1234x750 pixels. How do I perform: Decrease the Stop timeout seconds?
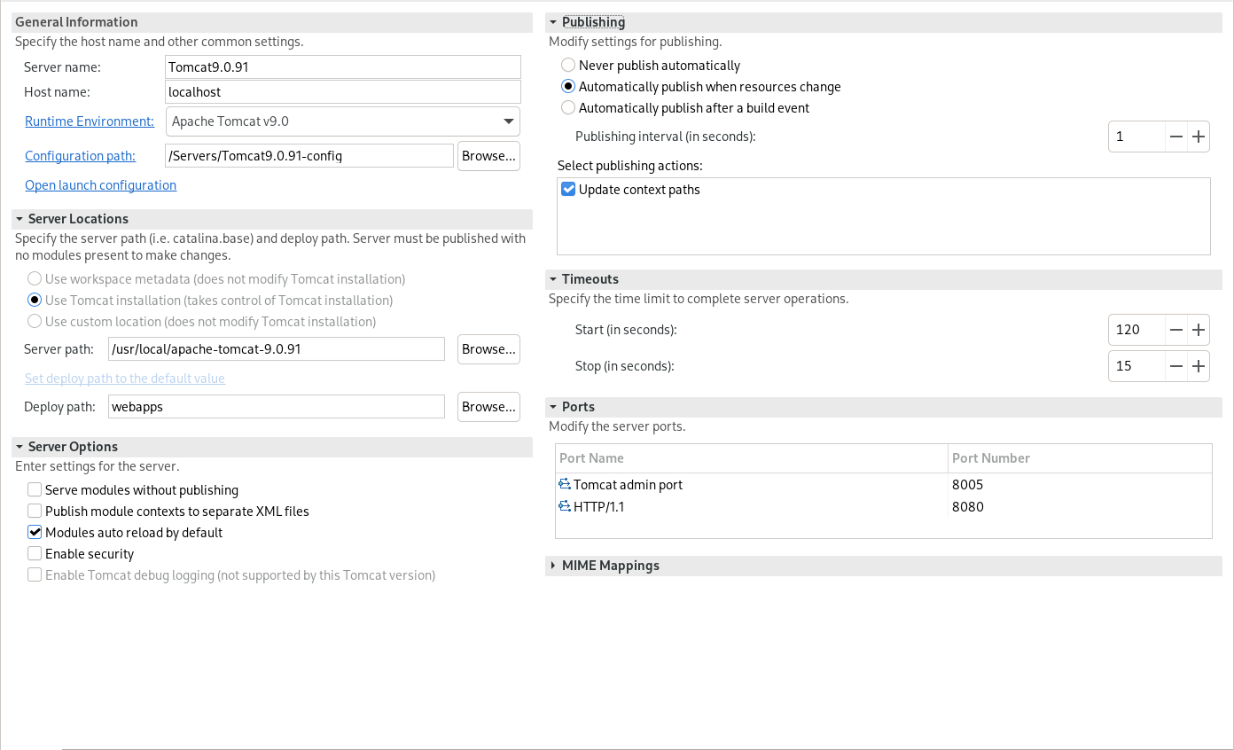pyautogui.click(x=1176, y=366)
